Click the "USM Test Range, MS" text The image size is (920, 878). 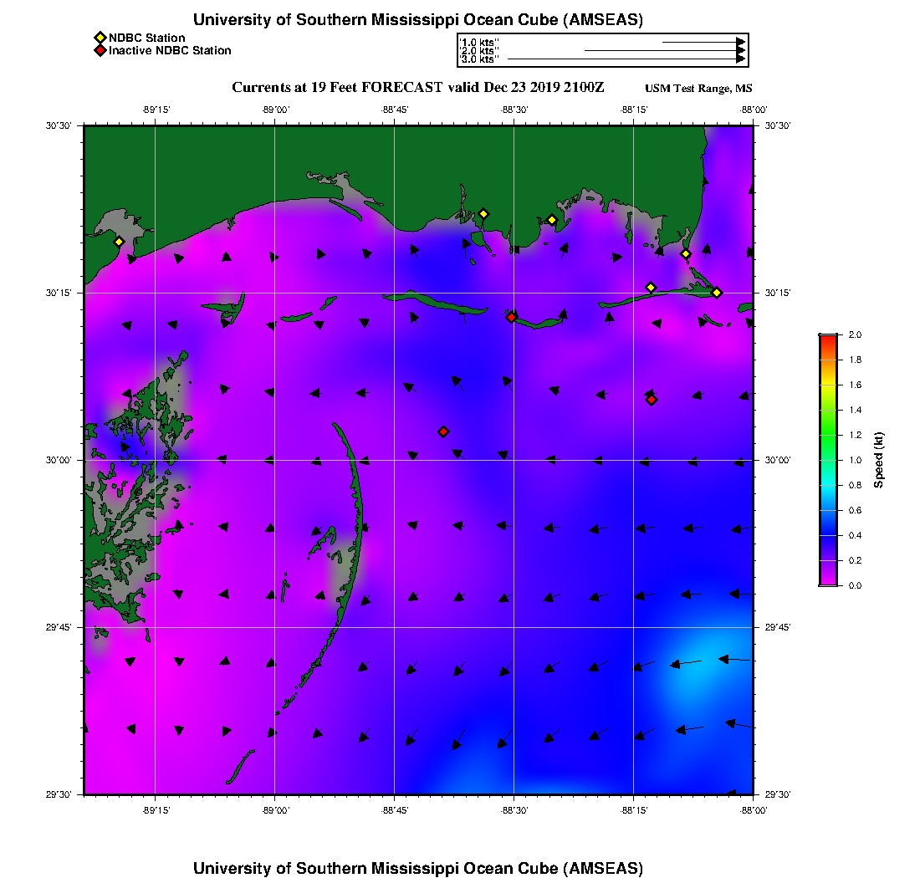pyautogui.click(x=698, y=89)
